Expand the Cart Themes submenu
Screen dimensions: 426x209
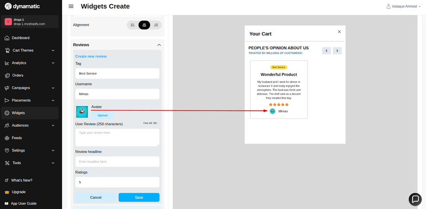(53, 50)
